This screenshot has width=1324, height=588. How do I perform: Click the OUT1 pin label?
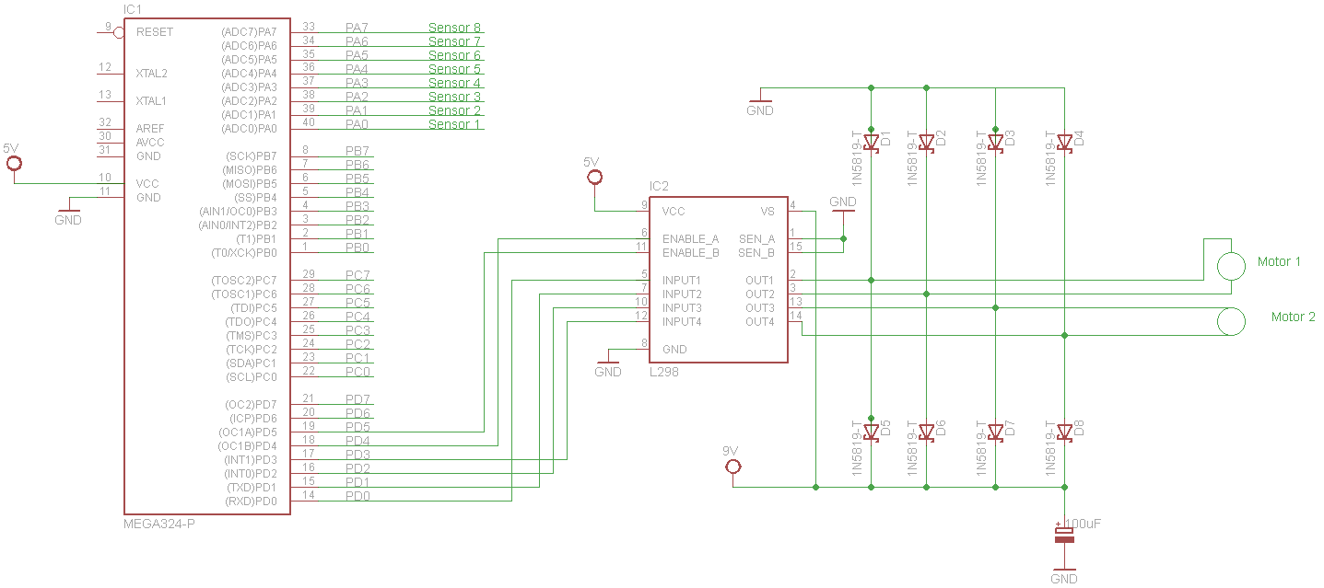(760, 280)
